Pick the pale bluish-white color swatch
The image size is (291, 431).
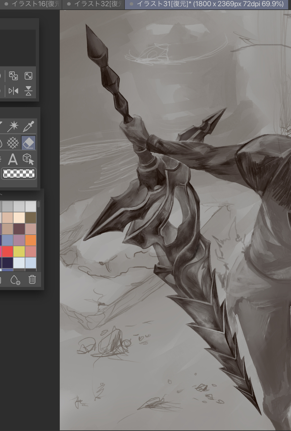pos(19,263)
